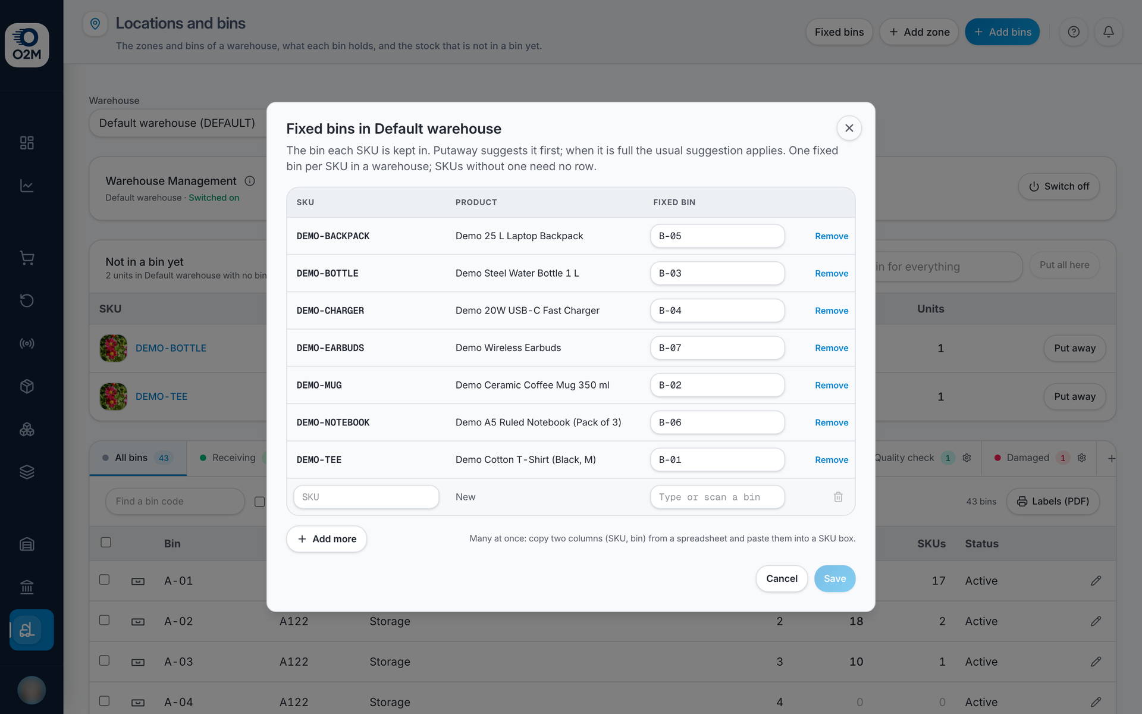Screen dimensions: 1142x714
Task: Open the notifications bell icon
Action: click(1109, 32)
